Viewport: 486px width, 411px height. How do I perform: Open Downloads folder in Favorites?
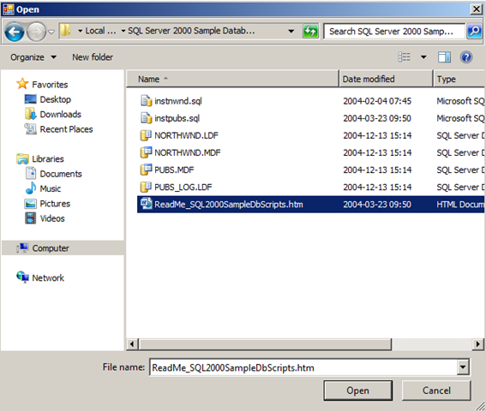click(60, 114)
